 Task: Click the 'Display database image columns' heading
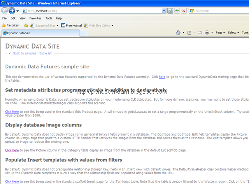click(x=43, y=125)
